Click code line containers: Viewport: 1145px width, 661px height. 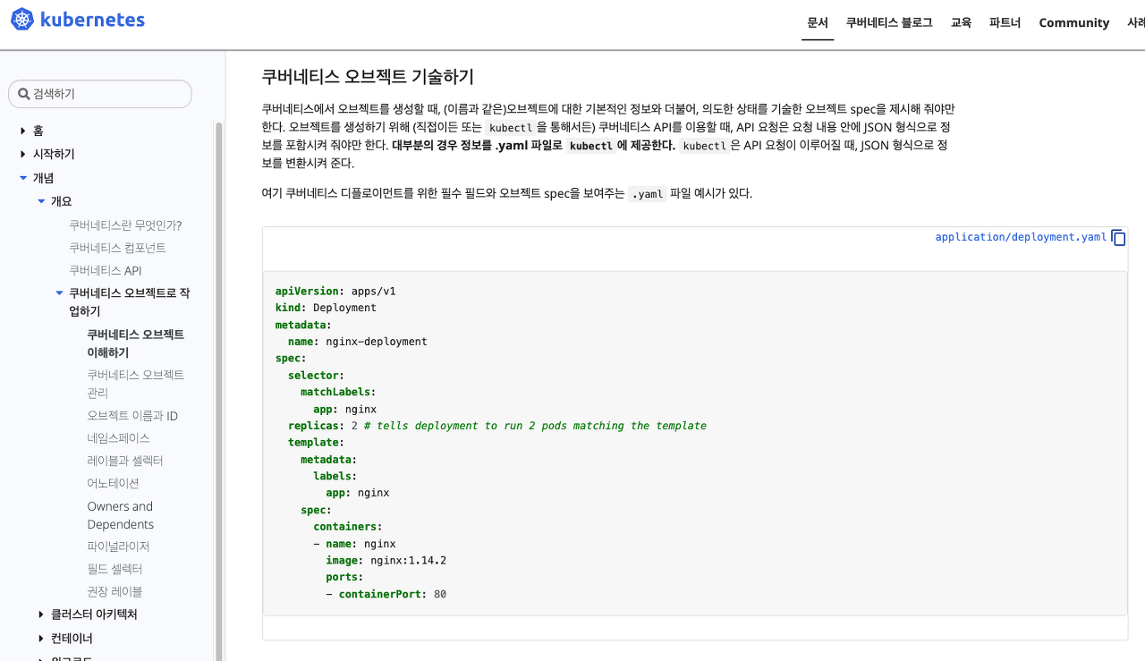tap(348, 527)
